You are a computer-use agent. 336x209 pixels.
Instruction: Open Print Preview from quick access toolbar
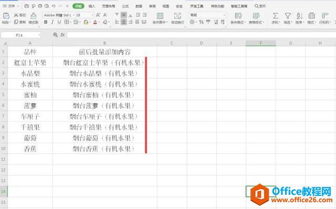(47, 6)
